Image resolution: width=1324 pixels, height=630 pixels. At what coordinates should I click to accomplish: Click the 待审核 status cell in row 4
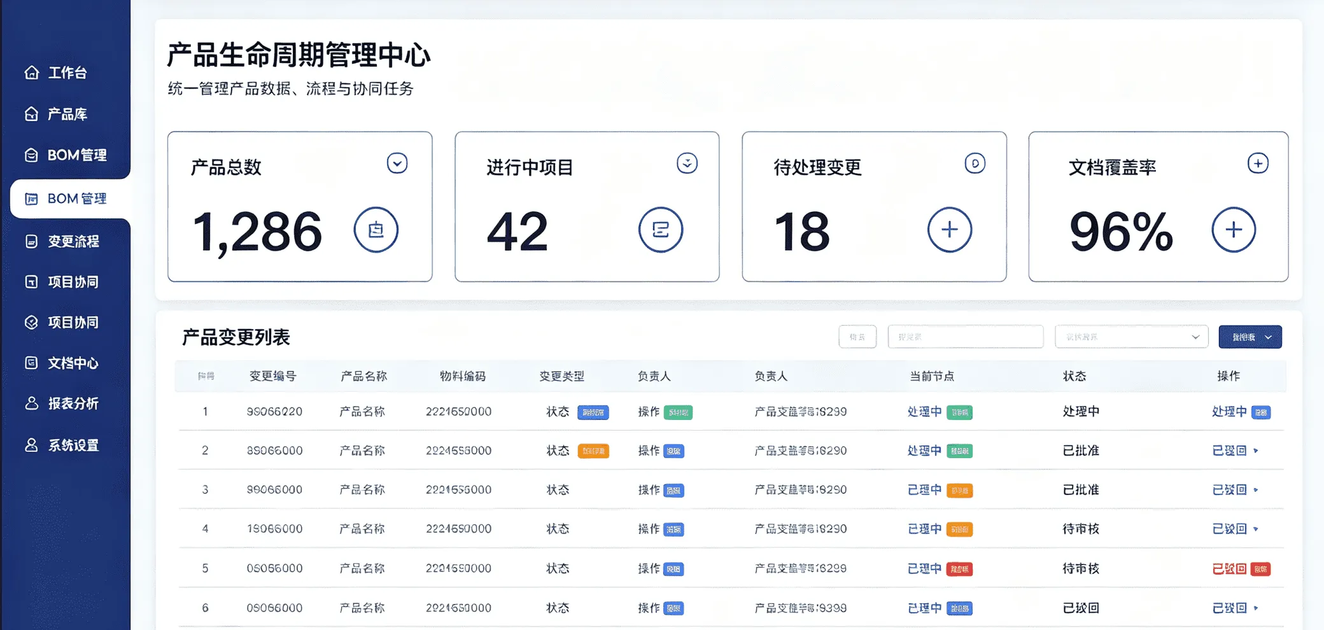click(1081, 529)
